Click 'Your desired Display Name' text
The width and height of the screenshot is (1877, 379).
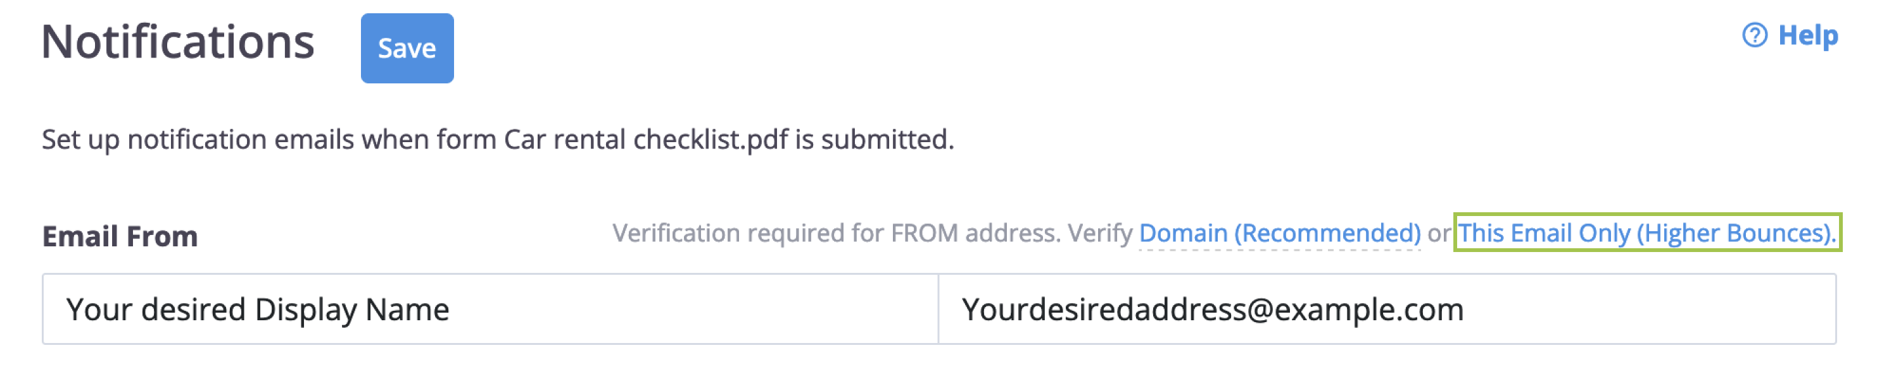[x=257, y=310]
